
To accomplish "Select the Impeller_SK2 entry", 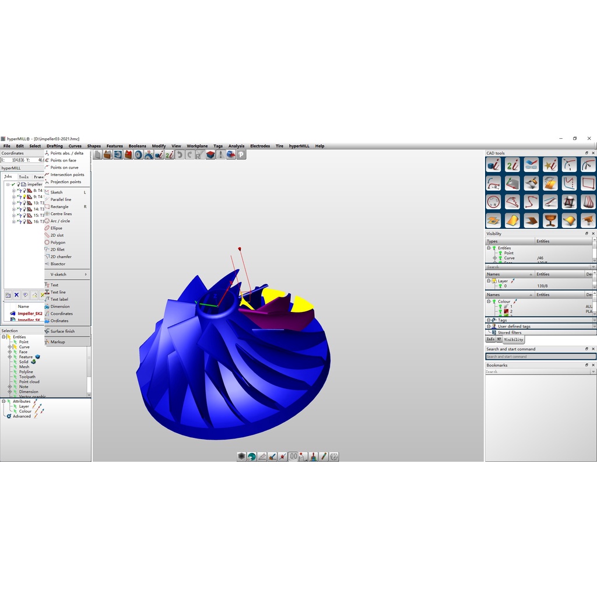I will point(30,314).
